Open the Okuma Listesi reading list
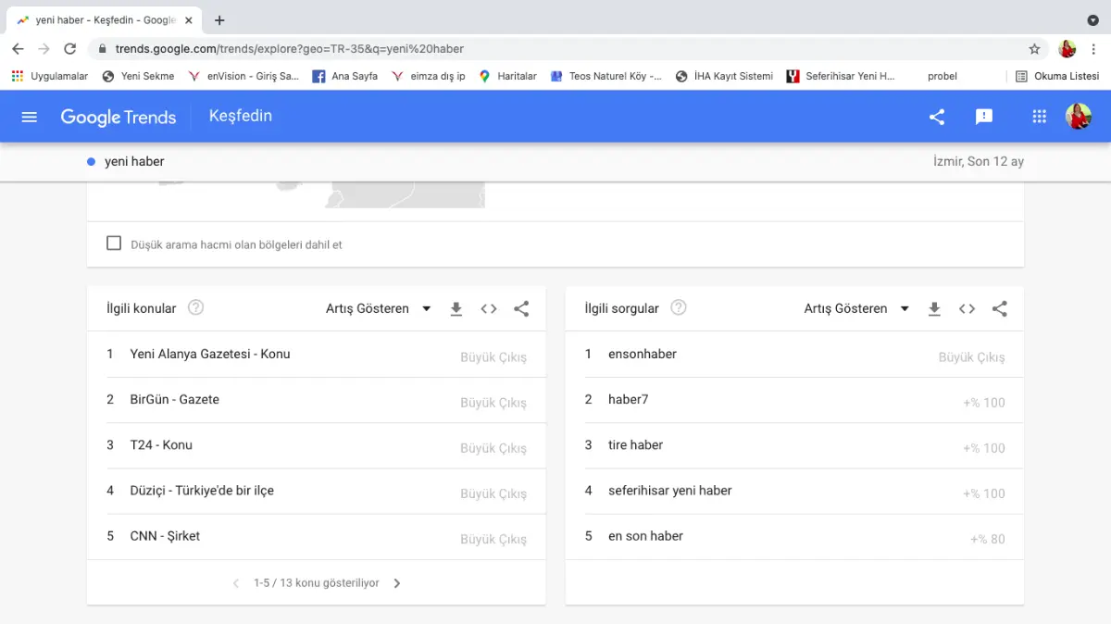The image size is (1111, 624). click(1057, 76)
